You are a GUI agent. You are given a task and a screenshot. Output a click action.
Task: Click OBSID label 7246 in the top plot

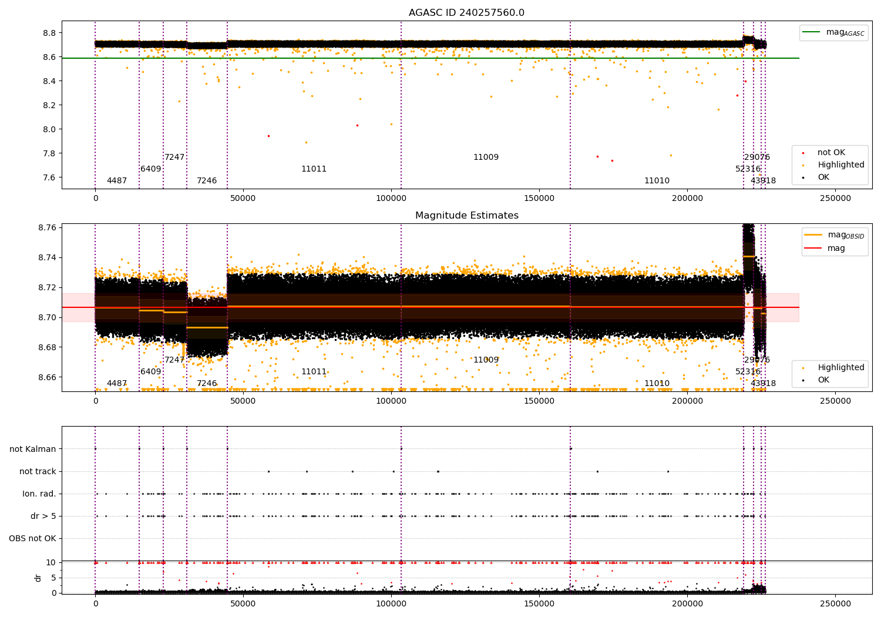coord(207,180)
